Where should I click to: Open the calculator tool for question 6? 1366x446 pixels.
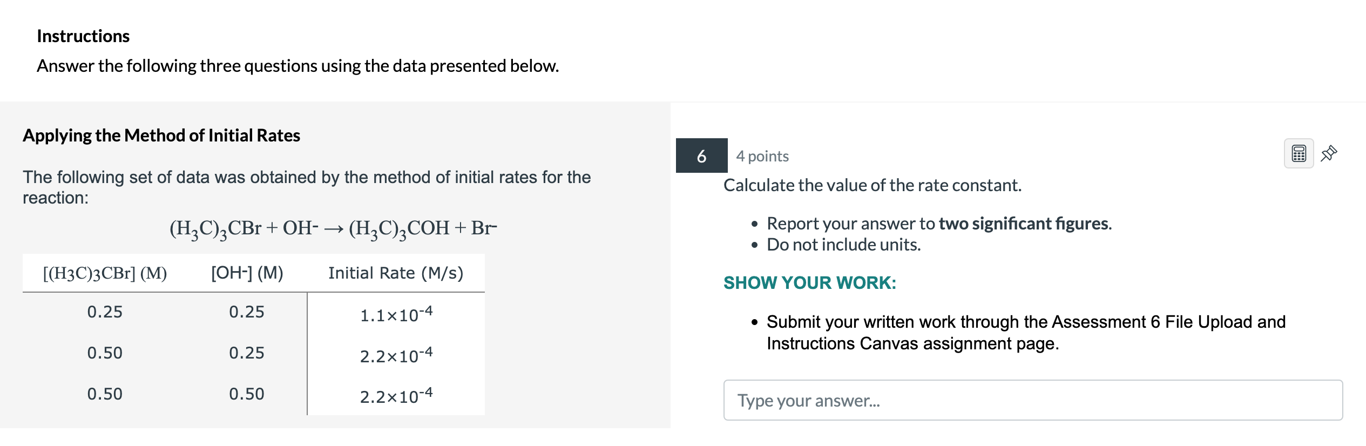(x=1298, y=154)
